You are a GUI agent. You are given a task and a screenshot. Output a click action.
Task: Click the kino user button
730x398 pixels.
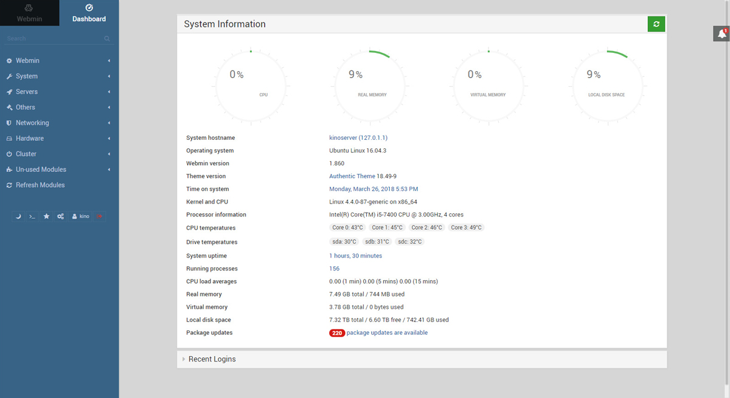(80, 216)
